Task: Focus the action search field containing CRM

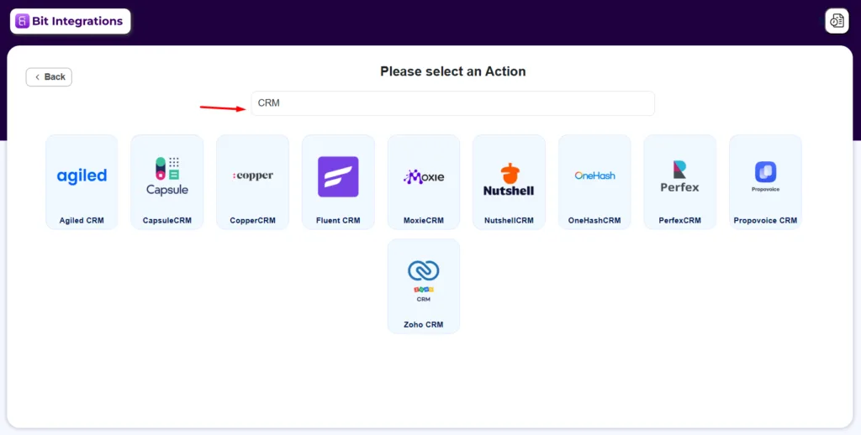Action: 453,103
